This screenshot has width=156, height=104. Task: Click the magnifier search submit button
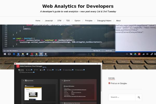[x=139, y=97]
